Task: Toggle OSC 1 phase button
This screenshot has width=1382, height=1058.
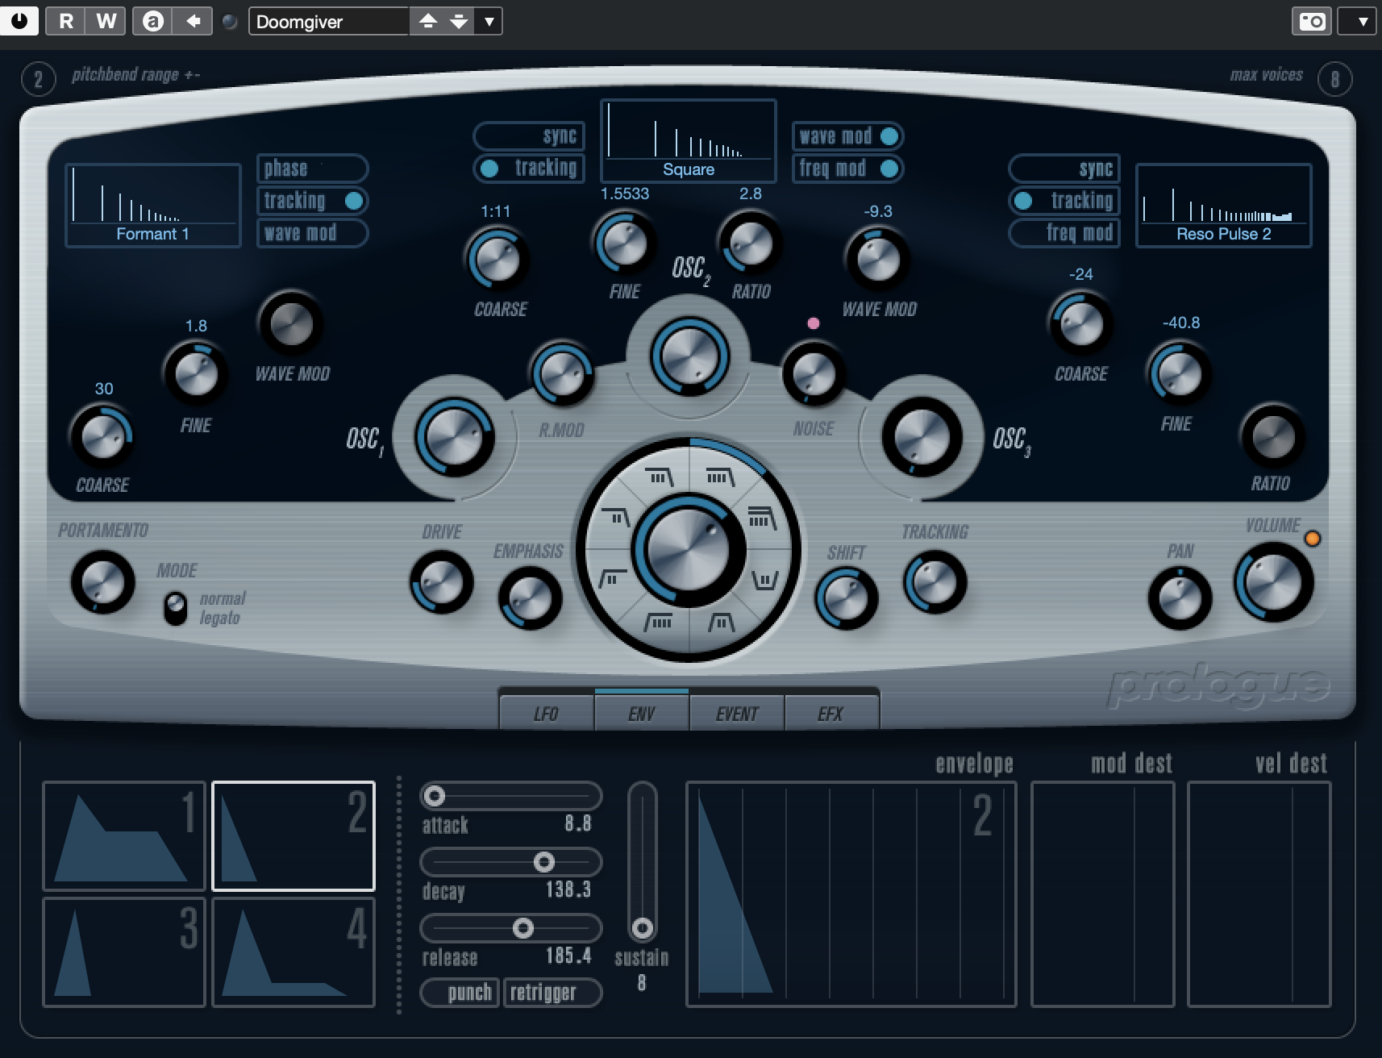Action: 312,169
